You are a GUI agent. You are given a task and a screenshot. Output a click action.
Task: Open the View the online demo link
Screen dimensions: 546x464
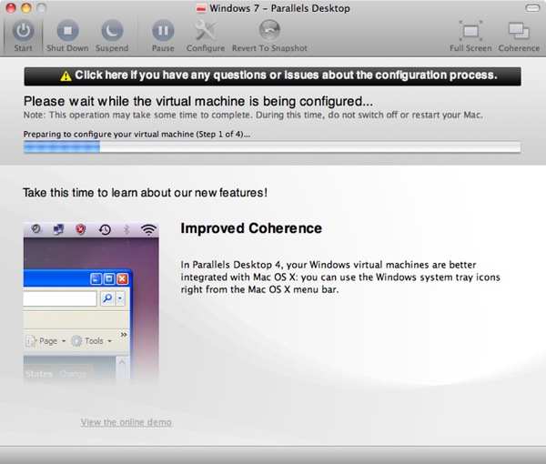(x=126, y=422)
